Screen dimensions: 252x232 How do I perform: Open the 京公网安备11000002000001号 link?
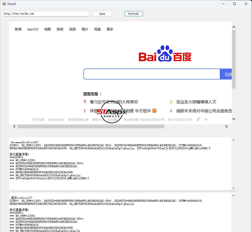144,120
